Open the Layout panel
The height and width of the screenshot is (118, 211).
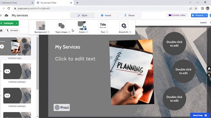pyautogui.click(x=203, y=23)
